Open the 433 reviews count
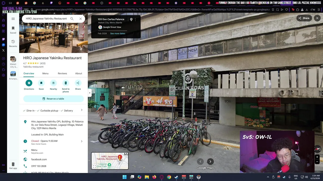Image resolution: width=323 pixels, height=181 pixels. pos(43,63)
